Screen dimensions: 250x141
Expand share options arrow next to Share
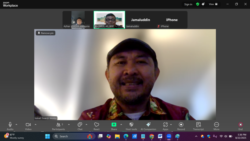(x=121, y=124)
